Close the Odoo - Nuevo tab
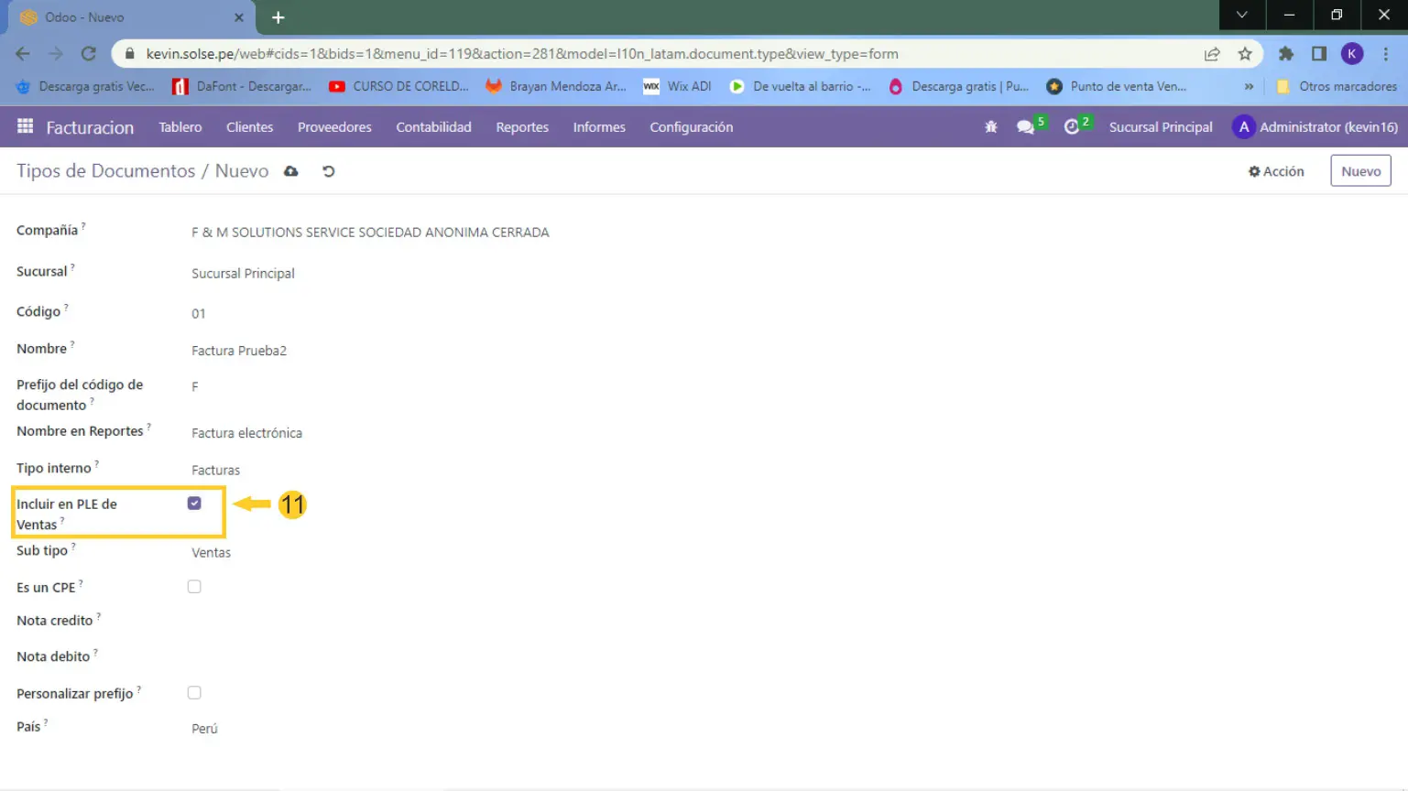The image size is (1408, 791). click(239, 17)
